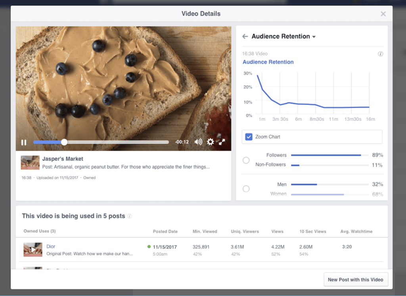The width and height of the screenshot is (406, 296).
Task: Click the back arrow in Audience Retention panel
Action: (x=245, y=36)
